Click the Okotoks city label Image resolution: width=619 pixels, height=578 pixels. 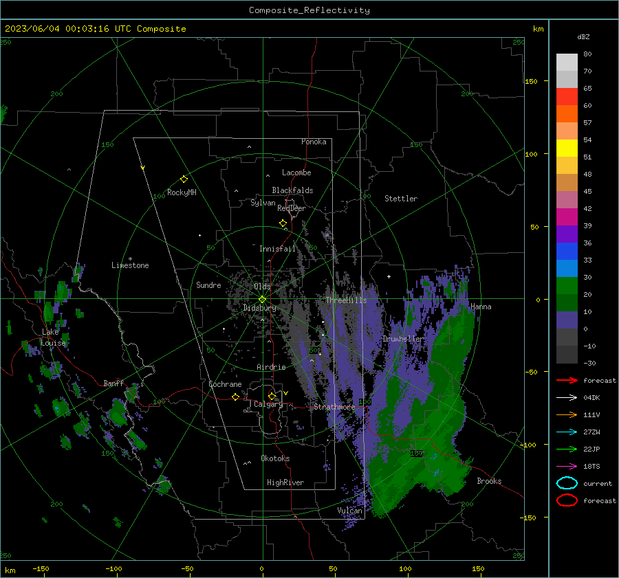275,458
